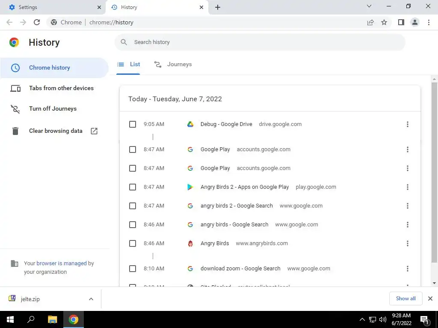
Task: Open the notification center icon
Action: click(x=424, y=319)
